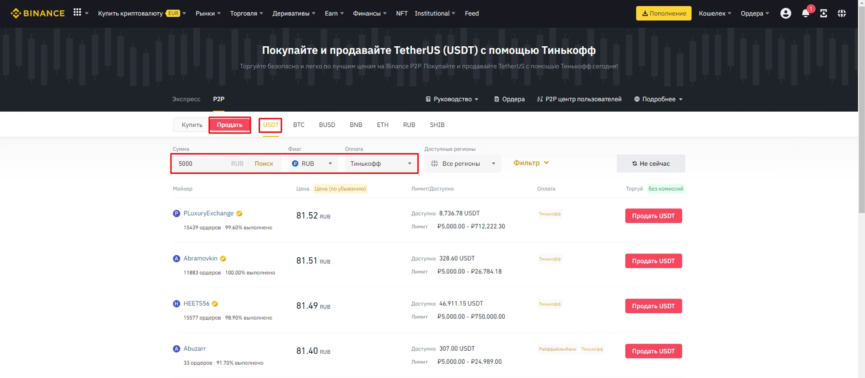Click the Binance logo
This screenshot has width=865, height=378.
pos(38,13)
